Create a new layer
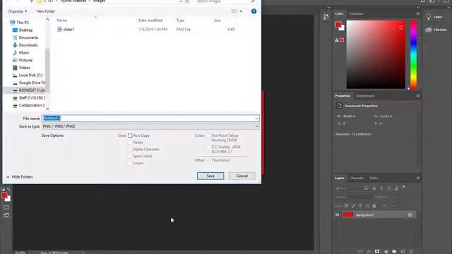 pos(403,251)
